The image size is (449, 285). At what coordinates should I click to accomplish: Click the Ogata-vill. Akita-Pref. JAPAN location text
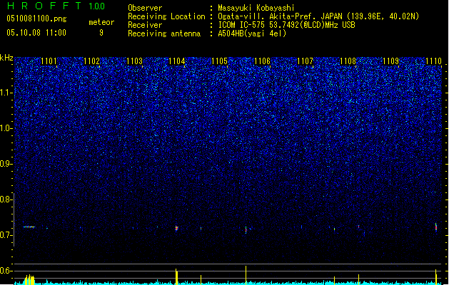pyautogui.click(x=318, y=16)
